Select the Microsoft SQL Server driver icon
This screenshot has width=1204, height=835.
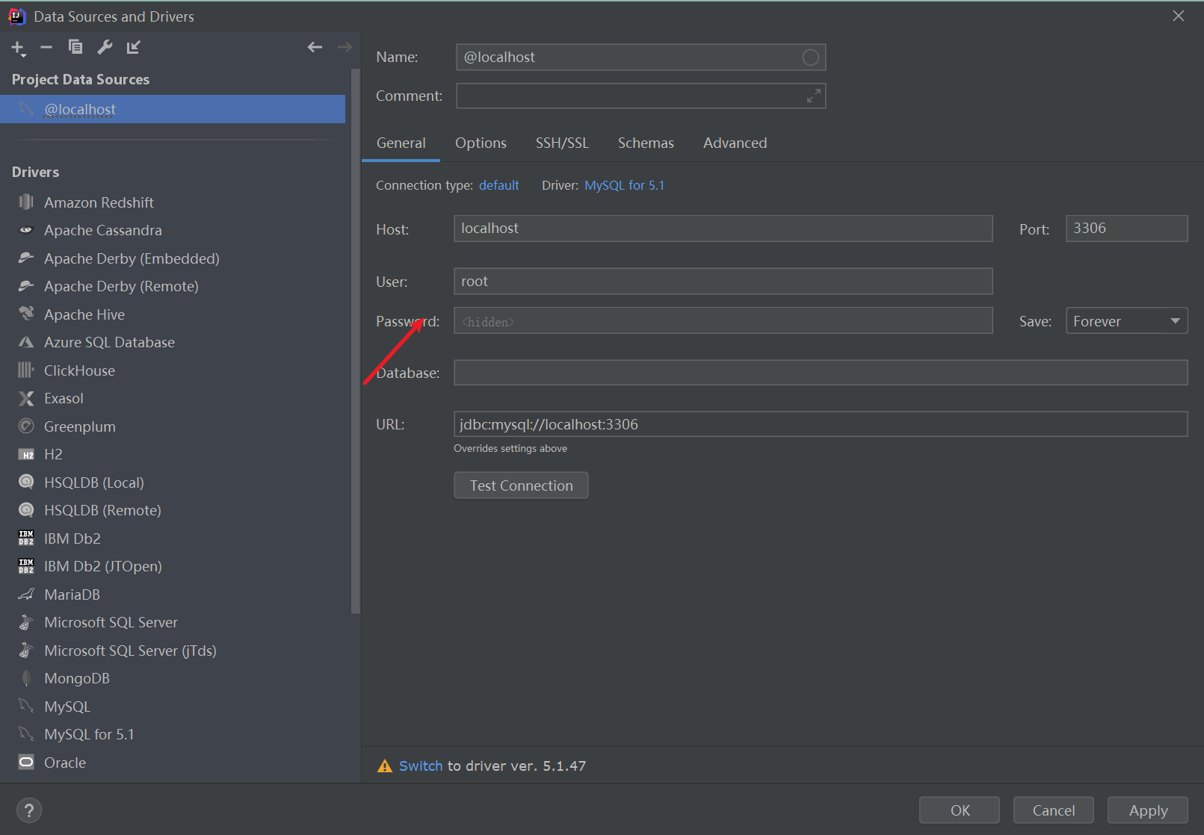tap(26, 622)
